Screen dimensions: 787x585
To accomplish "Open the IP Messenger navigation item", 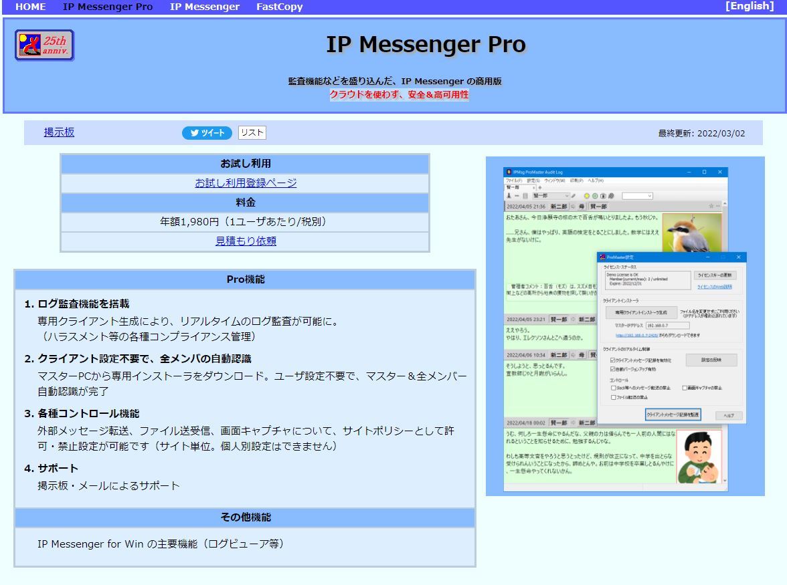I will click(205, 7).
